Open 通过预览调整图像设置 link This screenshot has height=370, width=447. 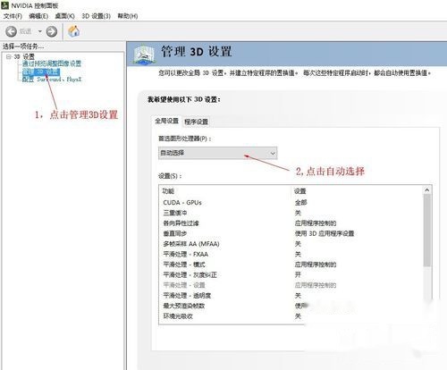point(52,63)
